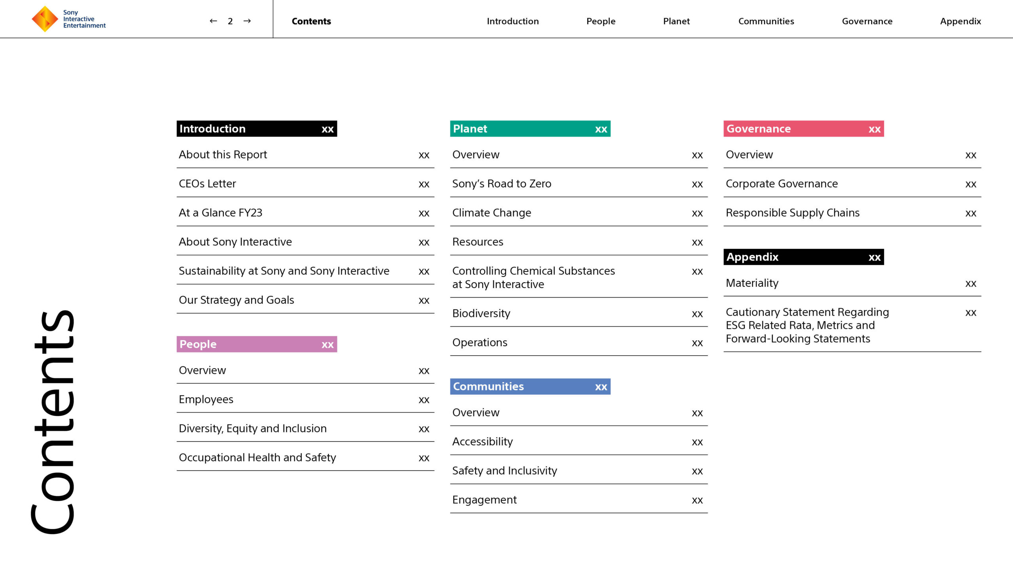This screenshot has height=569, width=1013.
Task: Open People in the top navigation
Action: coord(601,21)
